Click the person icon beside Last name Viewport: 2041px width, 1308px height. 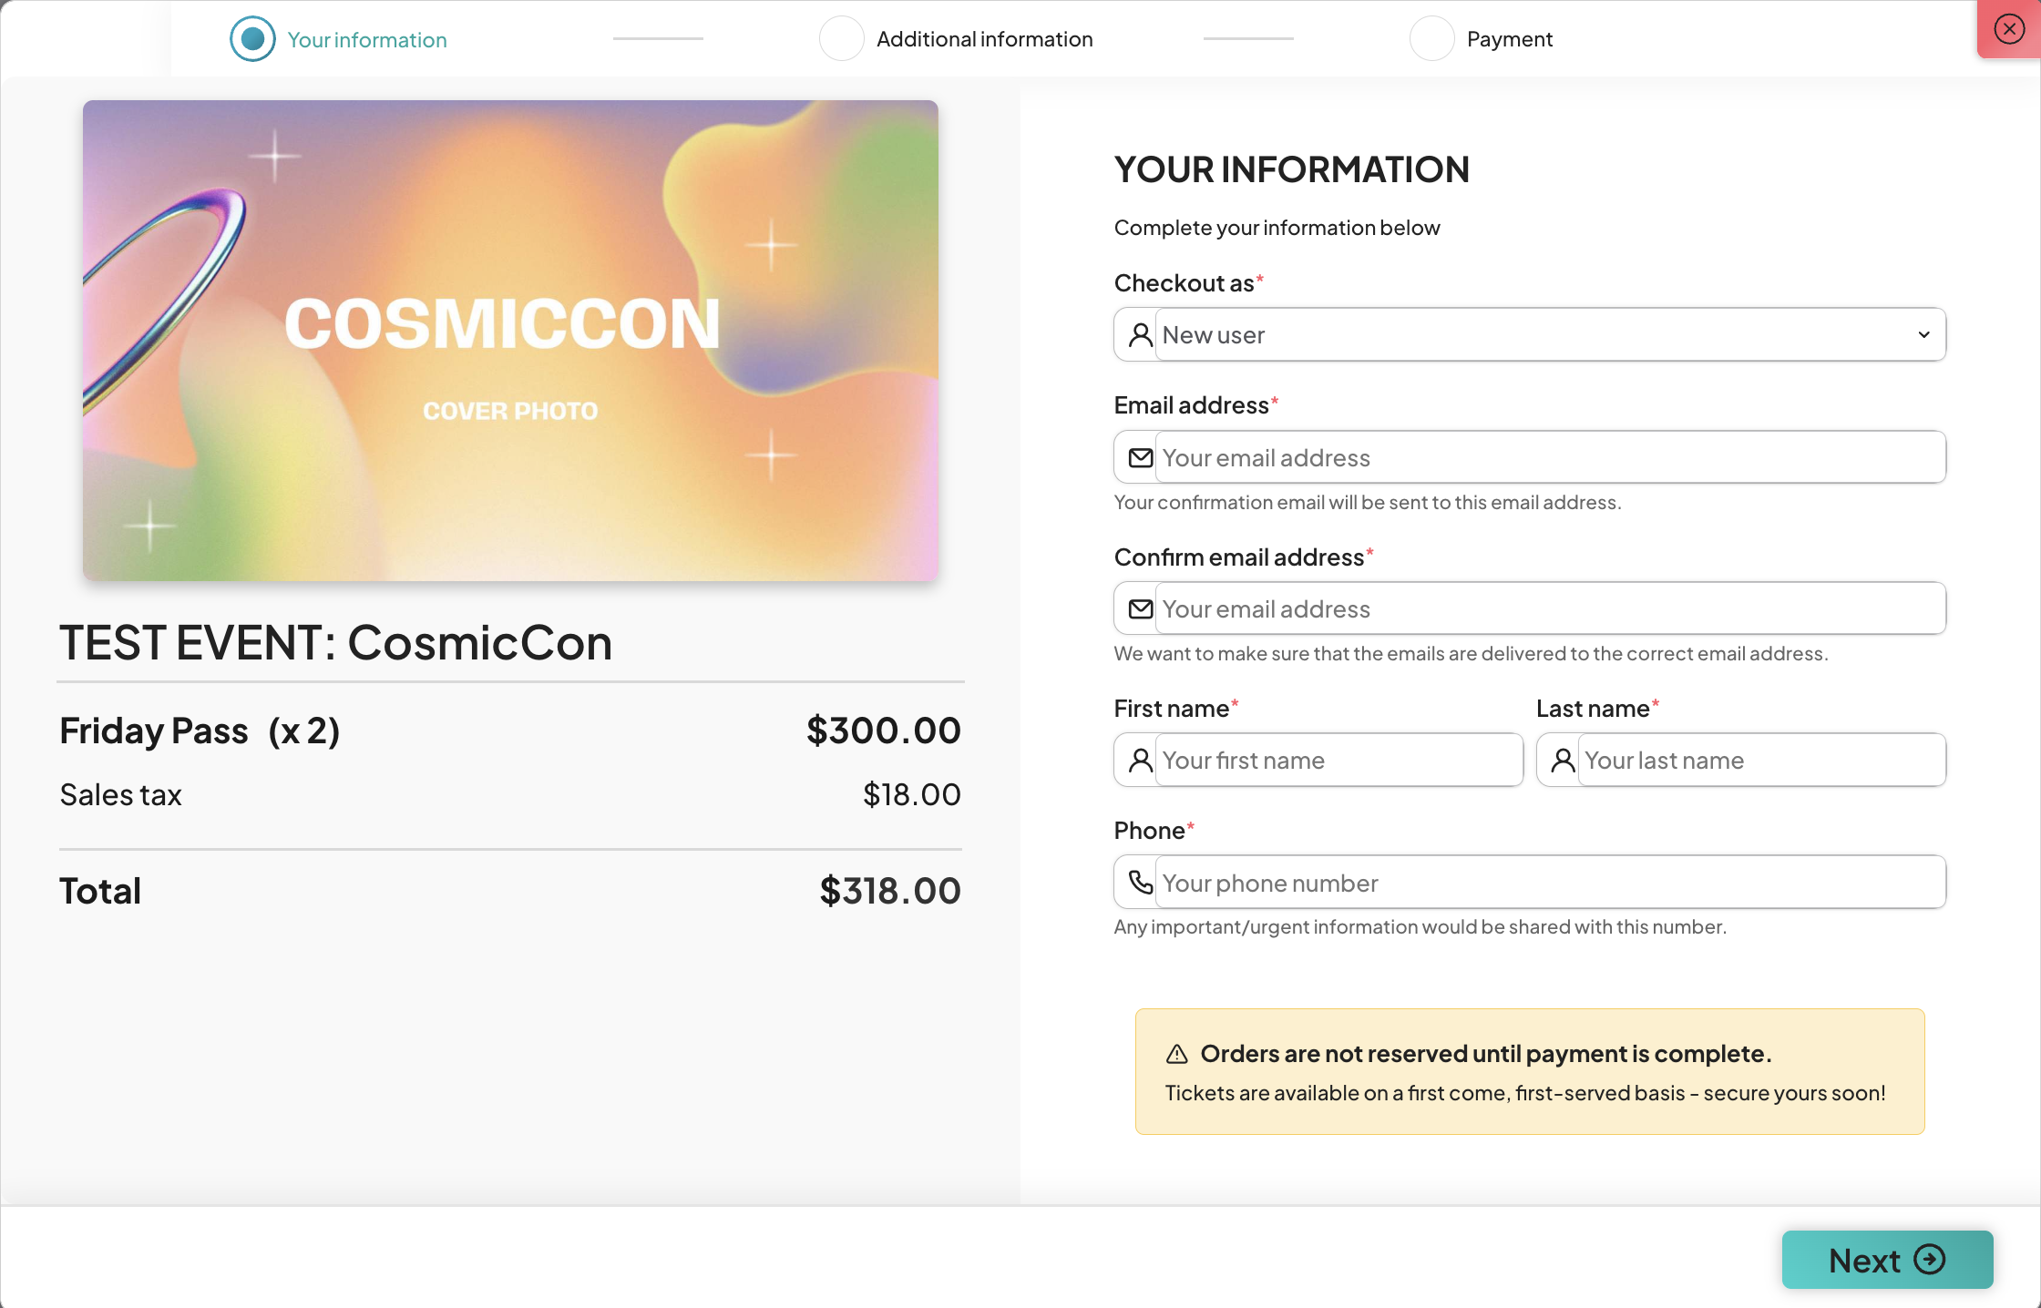coord(1563,760)
